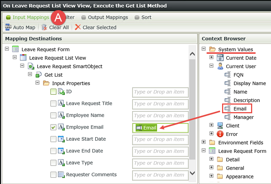
Task: Click the red Error exclamation icon
Action: [220, 134]
